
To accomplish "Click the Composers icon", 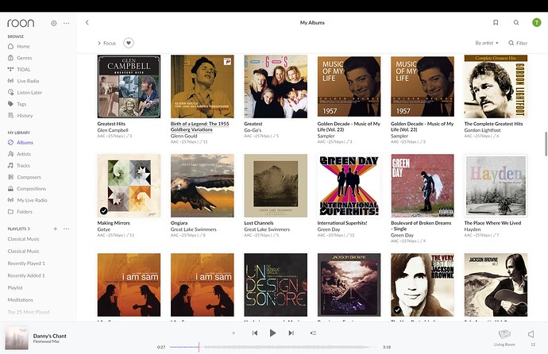I will click(11, 177).
